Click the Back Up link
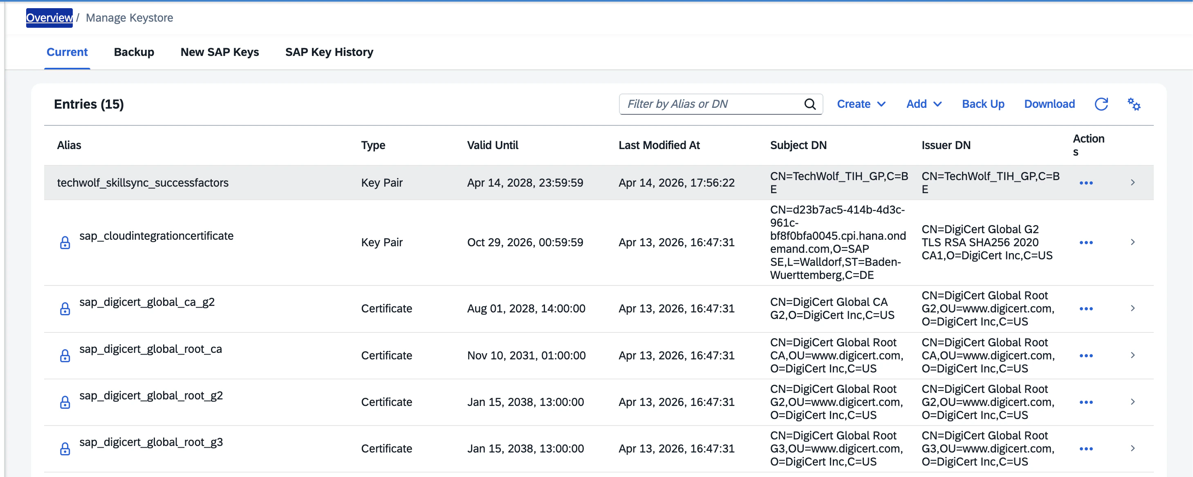 click(983, 104)
